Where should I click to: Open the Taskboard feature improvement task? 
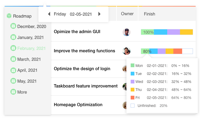[x=86, y=86]
